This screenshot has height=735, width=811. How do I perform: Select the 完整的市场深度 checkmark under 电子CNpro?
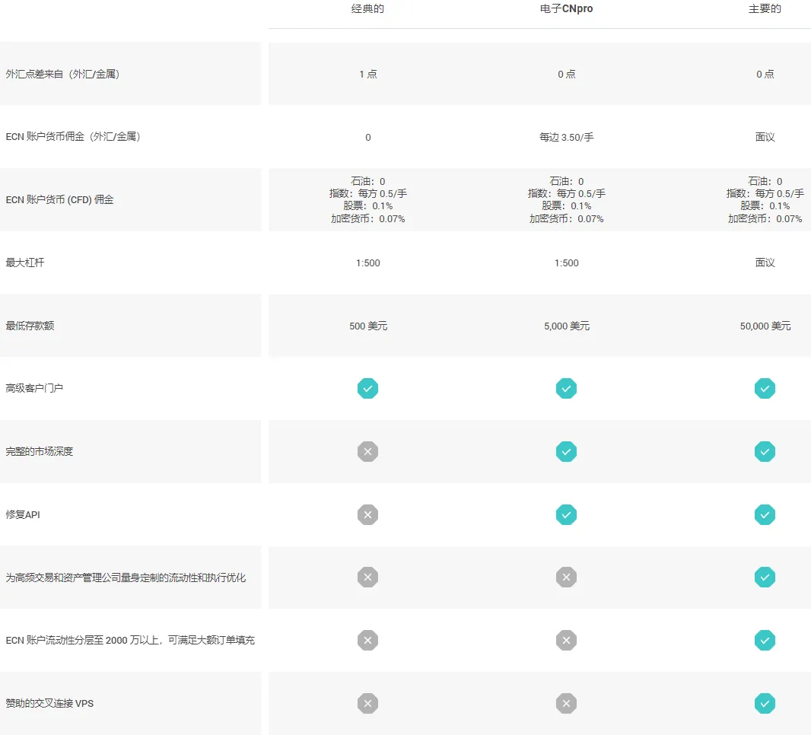point(566,451)
